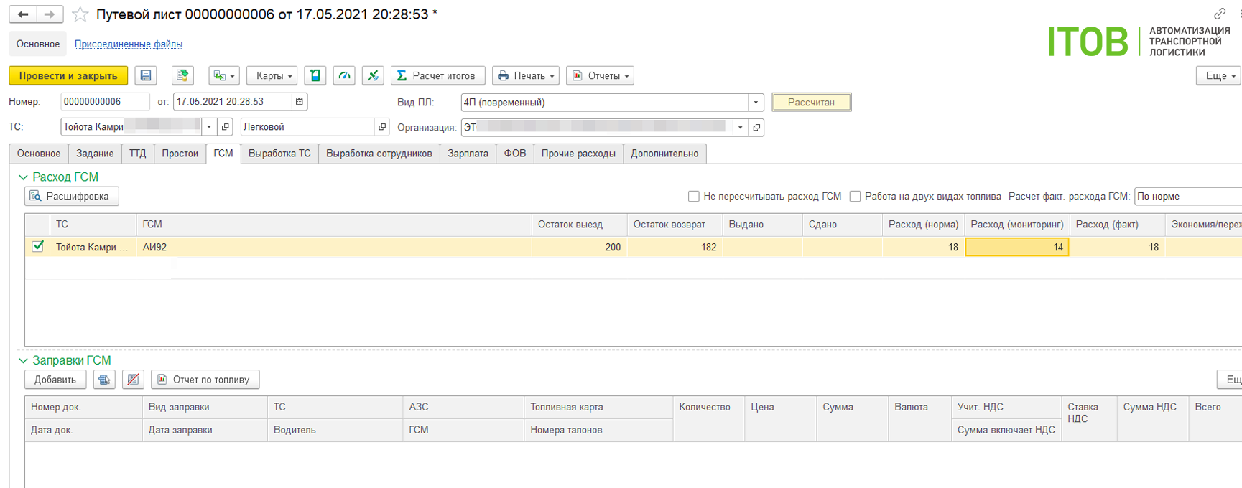Image resolution: width=1242 pixels, height=488 pixels.
Task: Open the Присоединенные файлы link
Action: 129,44
